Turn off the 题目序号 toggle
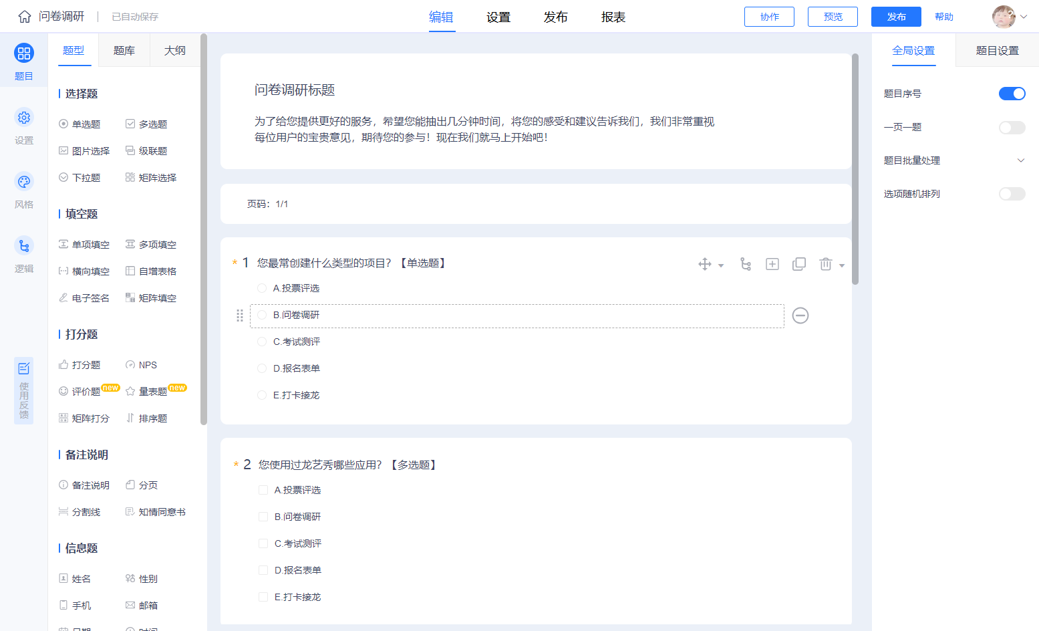The height and width of the screenshot is (631, 1039). point(1012,94)
